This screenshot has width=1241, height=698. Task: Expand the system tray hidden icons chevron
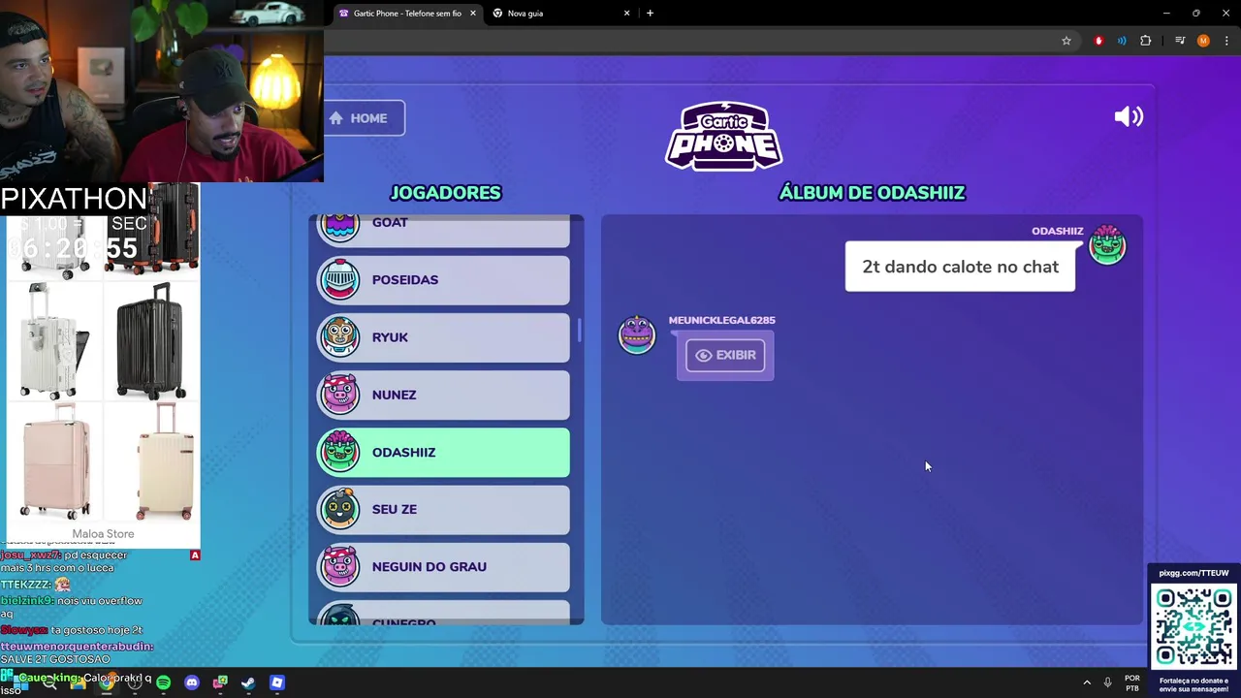1087,682
